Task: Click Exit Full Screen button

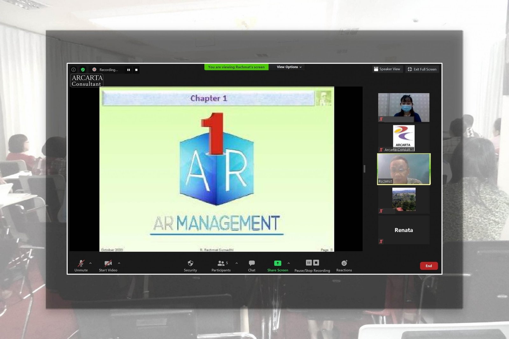Action: click(x=422, y=69)
